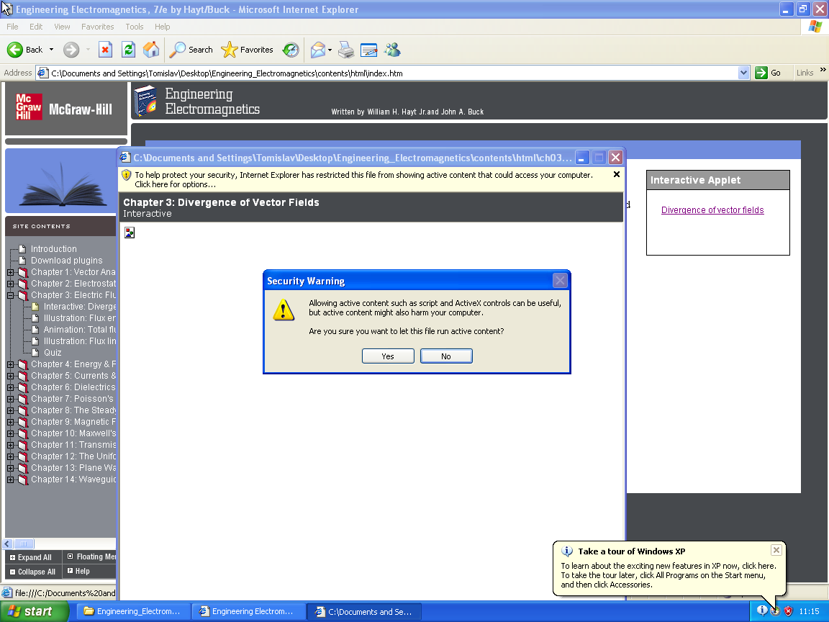Stop page loading with the red X icon

[x=105, y=50]
